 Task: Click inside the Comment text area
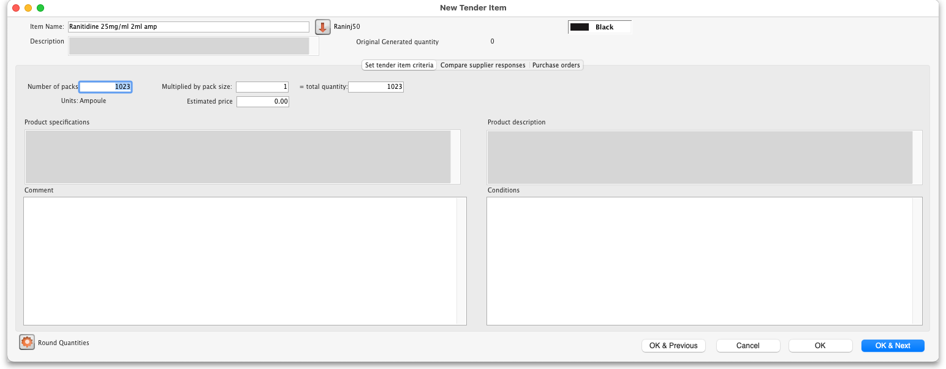239,261
